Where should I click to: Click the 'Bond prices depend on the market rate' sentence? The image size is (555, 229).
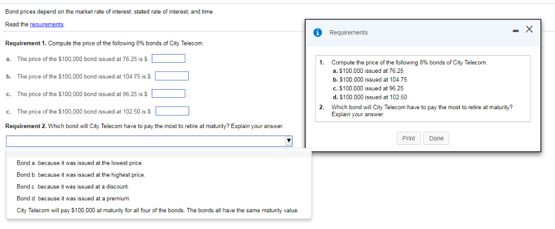point(109,12)
